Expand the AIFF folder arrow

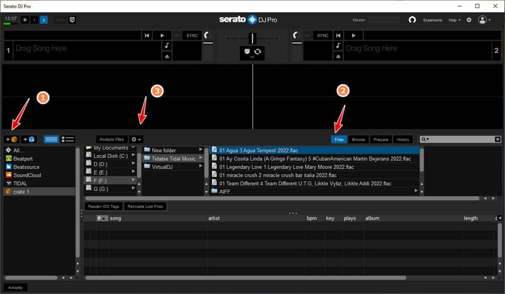pyautogui.click(x=416, y=191)
